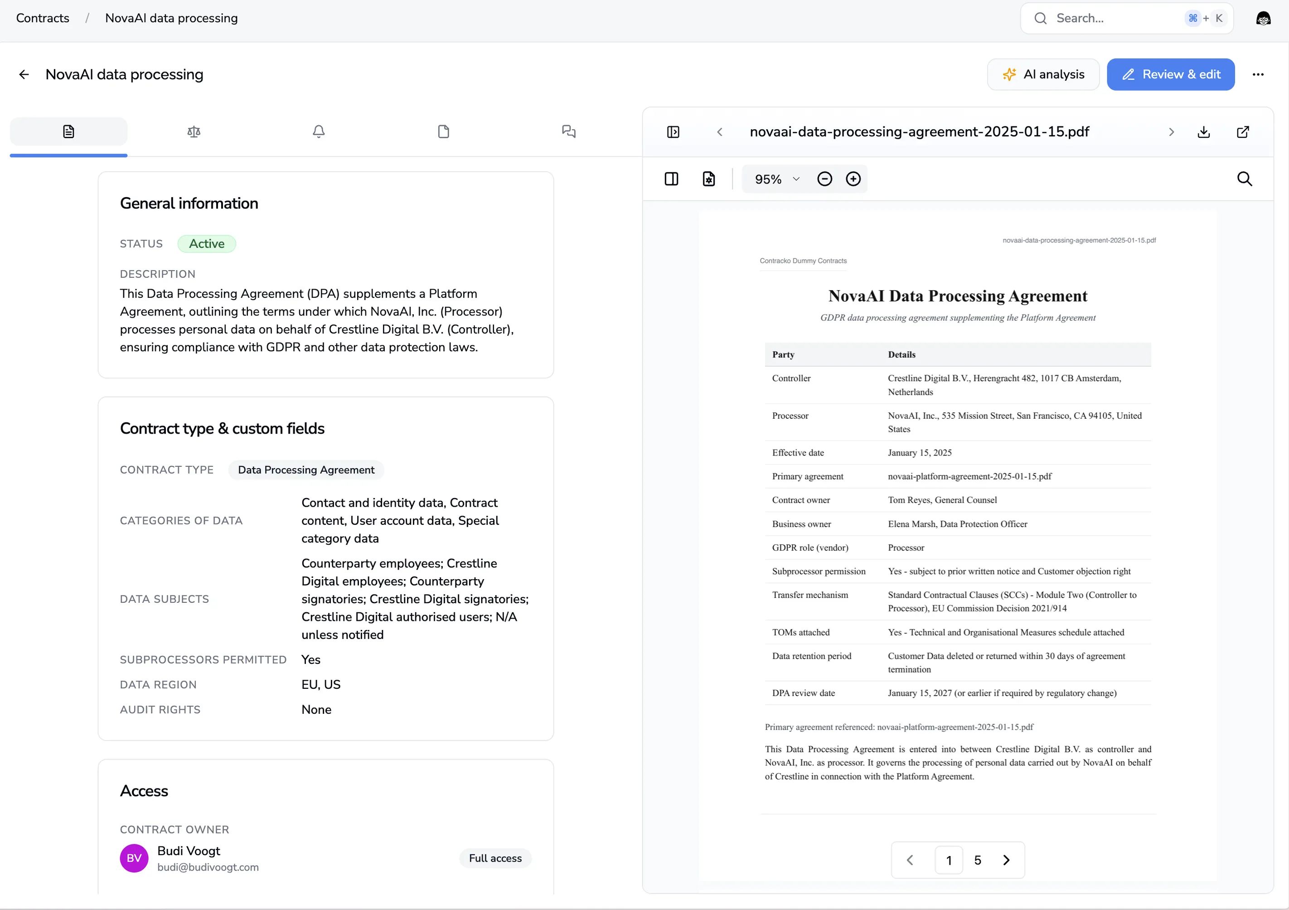Go to the next file in viewer header
This screenshot has width=1289, height=910.
pos(1171,132)
